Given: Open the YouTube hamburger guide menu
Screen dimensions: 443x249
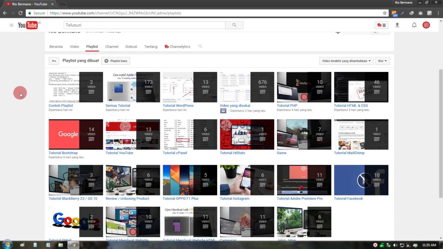Looking at the screenshot, I should click(11, 25).
